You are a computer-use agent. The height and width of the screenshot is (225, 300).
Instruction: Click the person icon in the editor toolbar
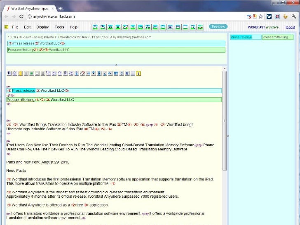coord(77,73)
